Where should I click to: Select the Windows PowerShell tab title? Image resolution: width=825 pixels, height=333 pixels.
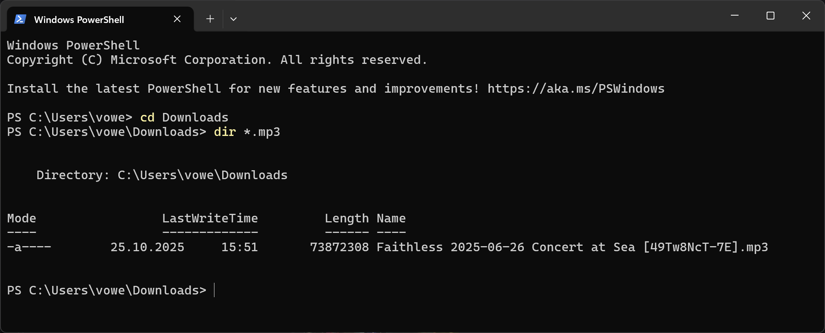click(x=79, y=19)
